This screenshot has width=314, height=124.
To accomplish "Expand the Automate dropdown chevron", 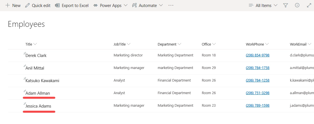I will (x=161, y=5).
